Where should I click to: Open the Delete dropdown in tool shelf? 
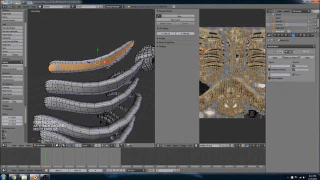[x=12, y=62]
